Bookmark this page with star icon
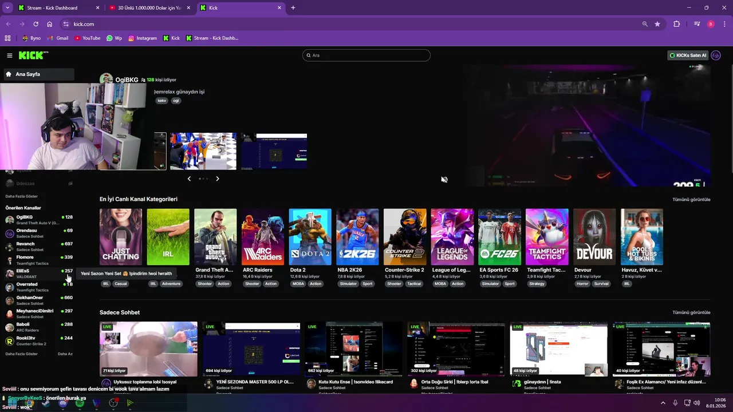This screenshot has width=733, height=412. [x=657, y=24]
